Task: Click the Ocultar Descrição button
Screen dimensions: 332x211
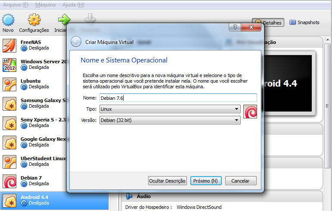Action: coord(167,181)
